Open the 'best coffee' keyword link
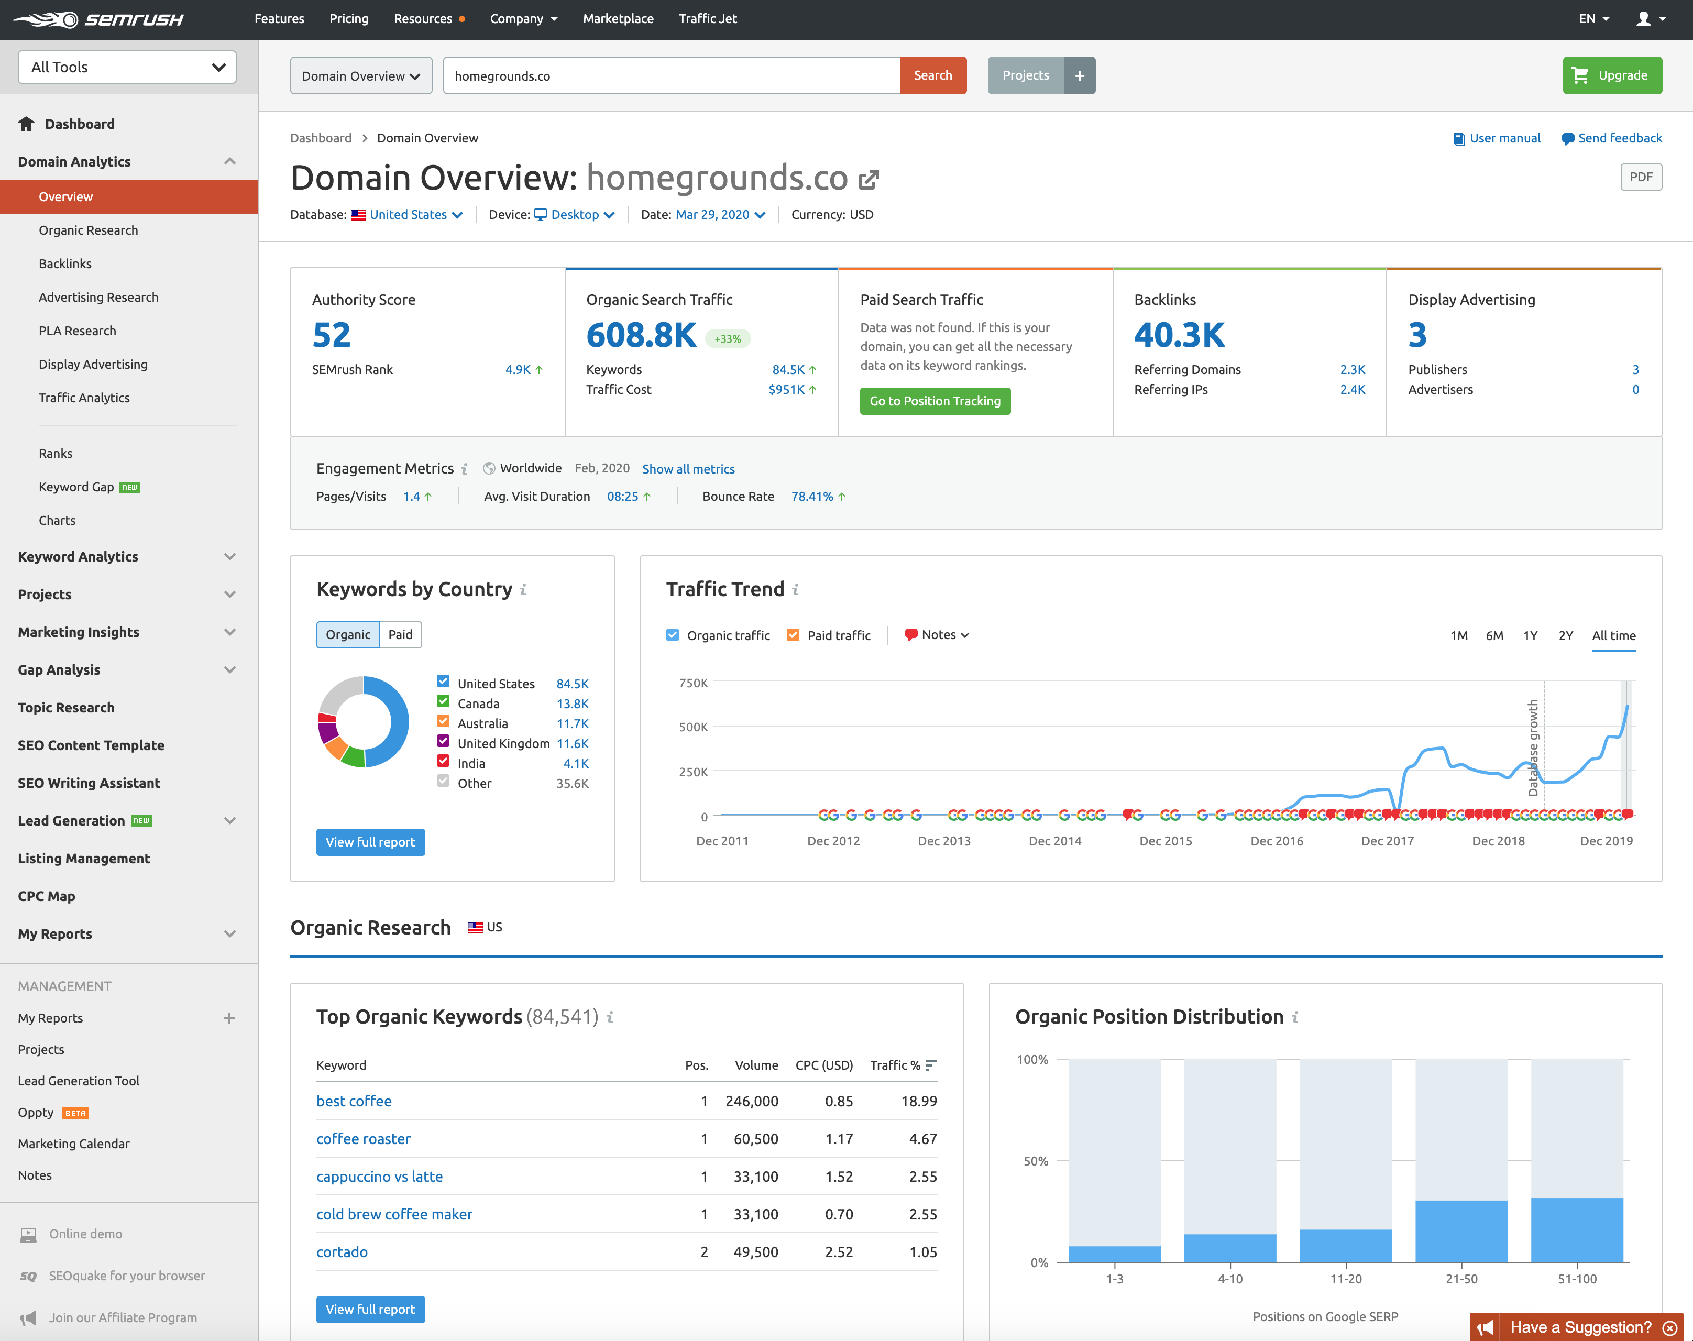 pyautogui.click(x=354, y=1102)
